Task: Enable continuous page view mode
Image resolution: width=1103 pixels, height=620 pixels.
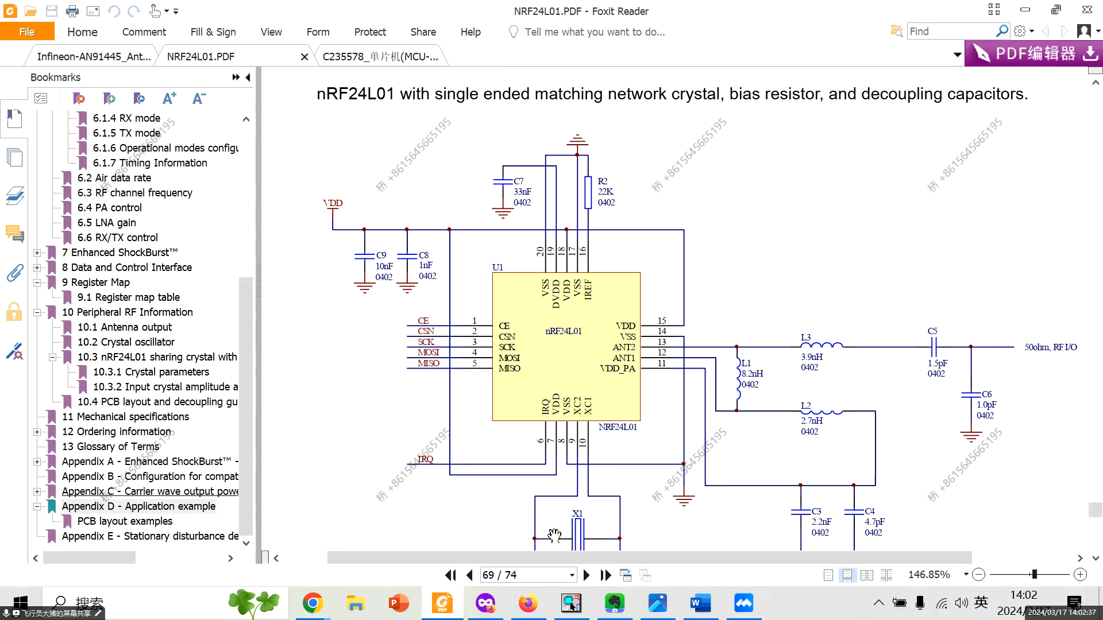Action: pos(847,575)
